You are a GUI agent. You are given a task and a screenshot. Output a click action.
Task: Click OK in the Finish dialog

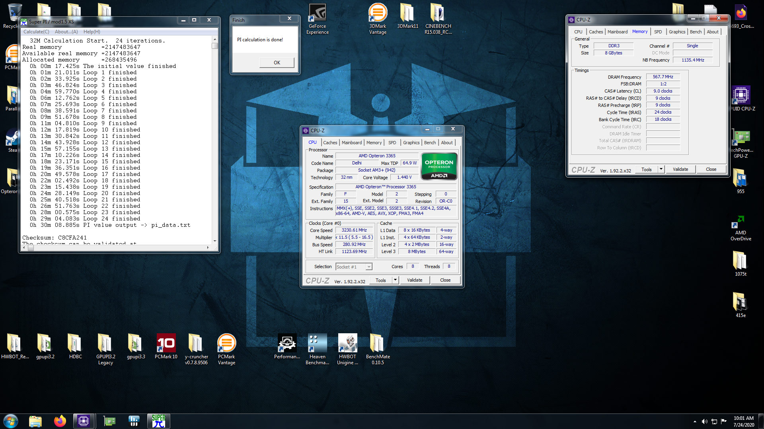[x=277, y=63]
